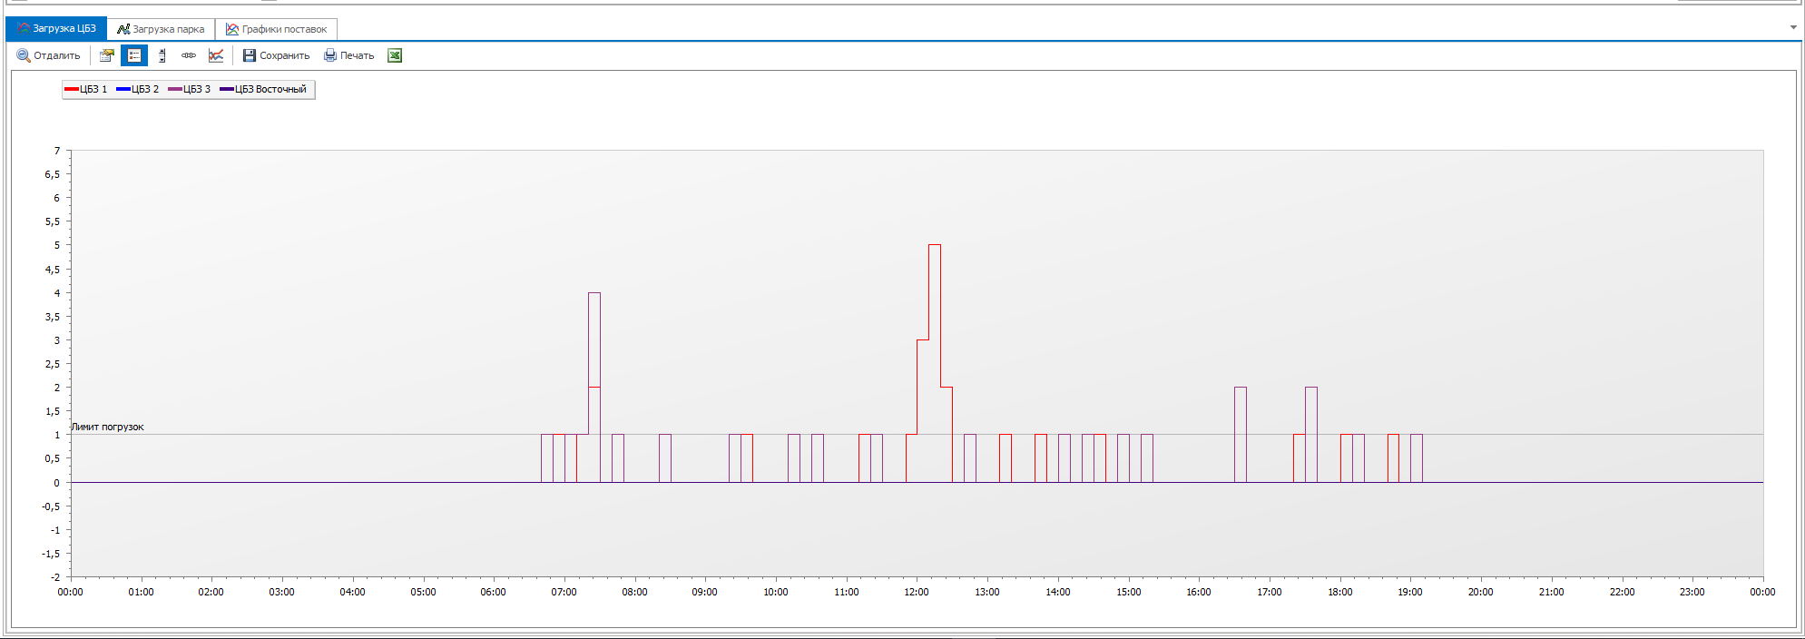Screen dimensions: 1805x639
Task: Click the line chart type icon
Action: 216,56
